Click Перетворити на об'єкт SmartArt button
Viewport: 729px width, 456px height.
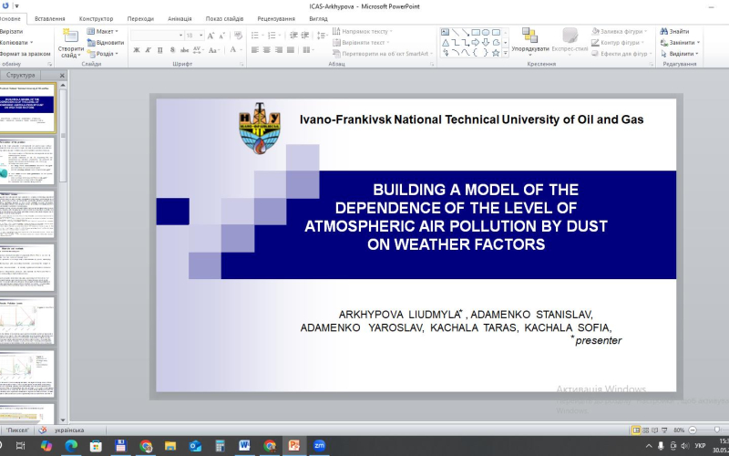pos(383,54)
